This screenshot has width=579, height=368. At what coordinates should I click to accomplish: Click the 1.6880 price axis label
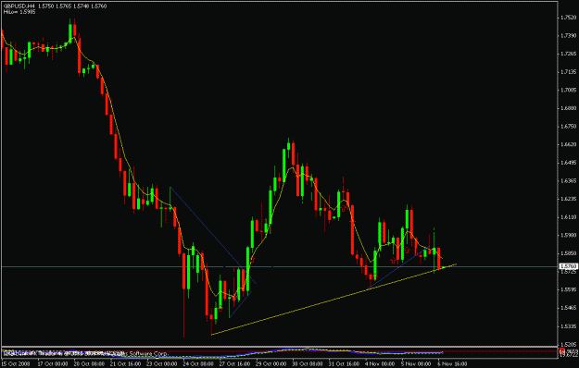[x=569, y=108]
